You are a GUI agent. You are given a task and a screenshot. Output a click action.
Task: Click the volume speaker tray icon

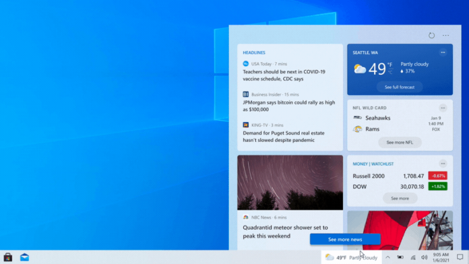pyautogui.click(x=424, y=257)
